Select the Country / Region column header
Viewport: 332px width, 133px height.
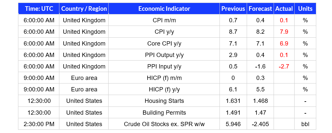coord(84,9)
